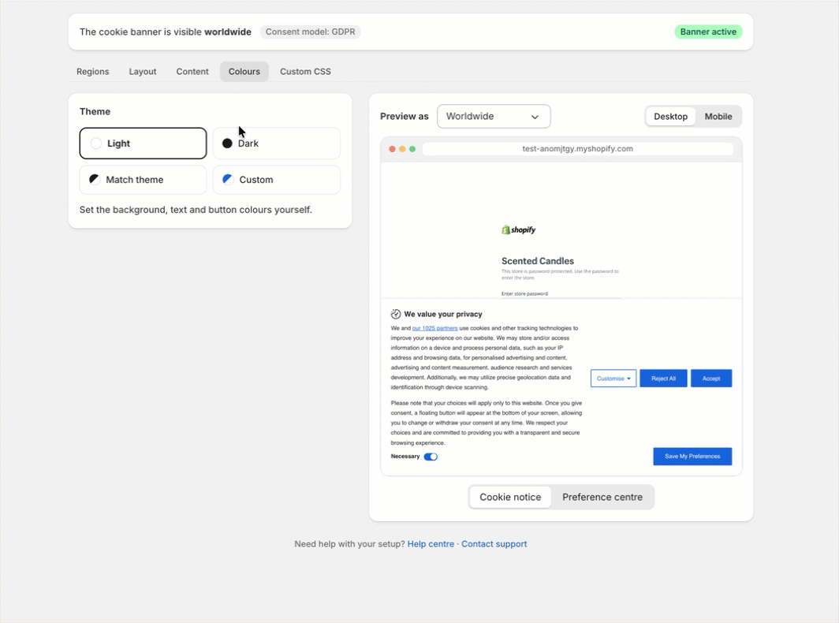This screenshot has height=623, width=839.
Task: Open the Regions tab
Action: [x=92, y=72]
